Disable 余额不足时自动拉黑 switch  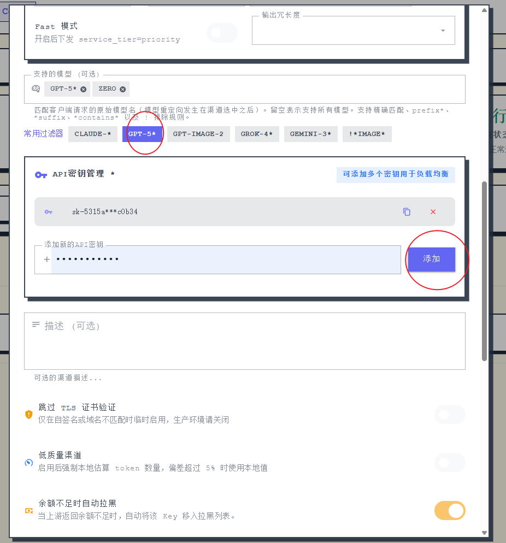click(x=450, y=510)
